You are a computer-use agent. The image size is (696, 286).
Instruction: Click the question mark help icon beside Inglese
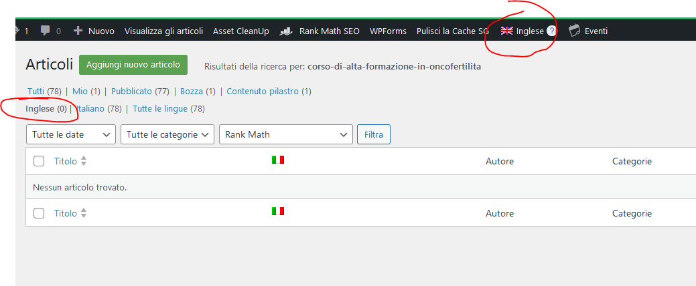point(551,31)
